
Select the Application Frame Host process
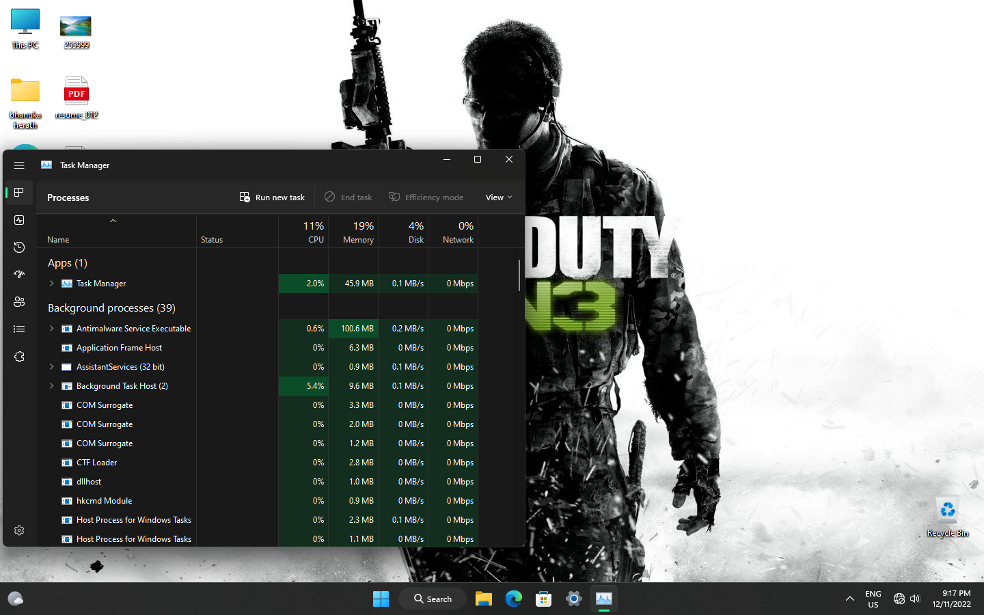pyautogui.click(x=257, y=348)
